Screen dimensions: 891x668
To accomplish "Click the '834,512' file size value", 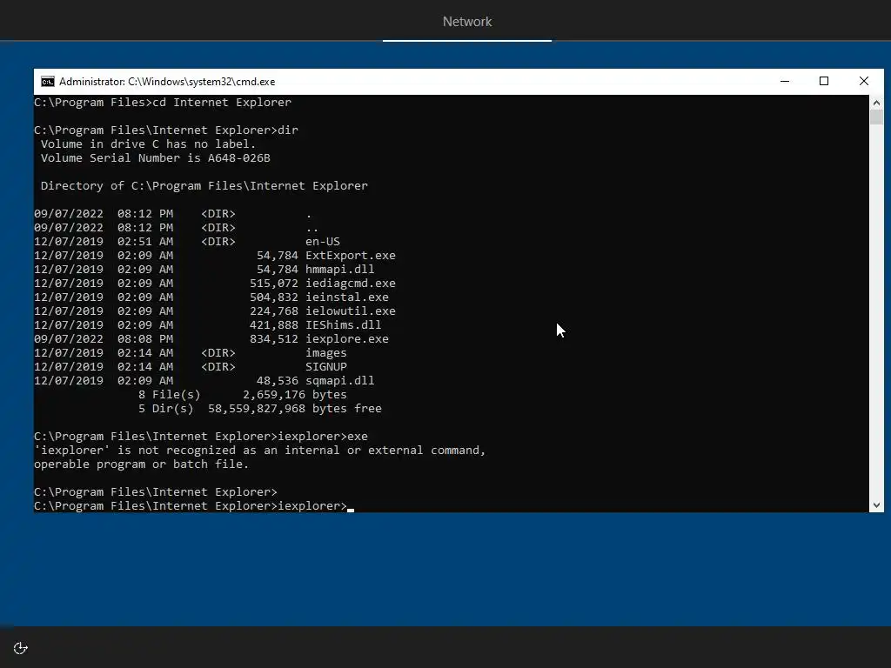I will (x=274, y=339).
